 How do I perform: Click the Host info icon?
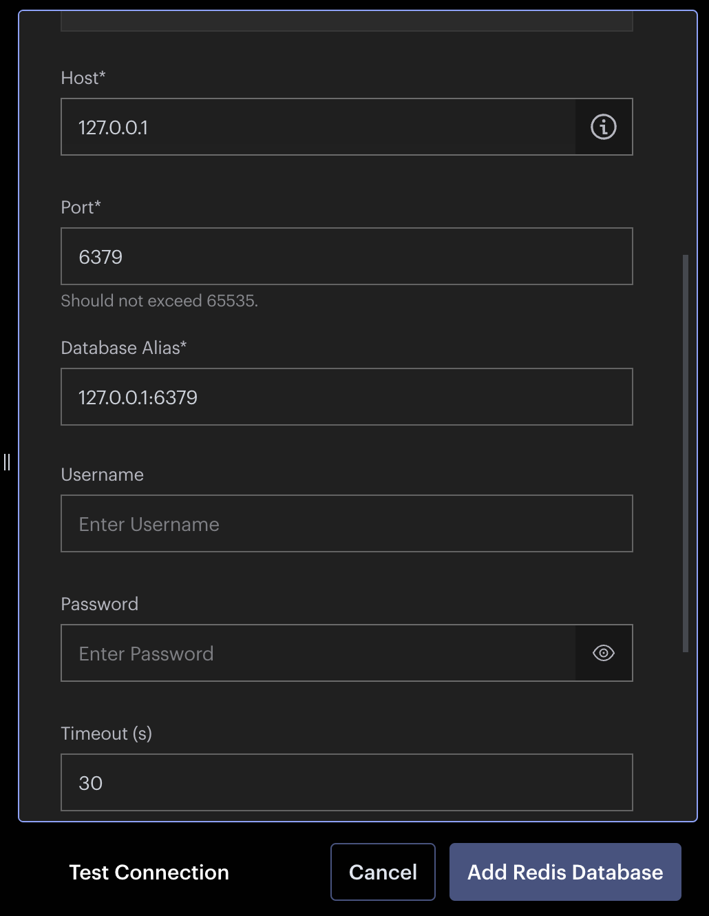tap(604, 127)
